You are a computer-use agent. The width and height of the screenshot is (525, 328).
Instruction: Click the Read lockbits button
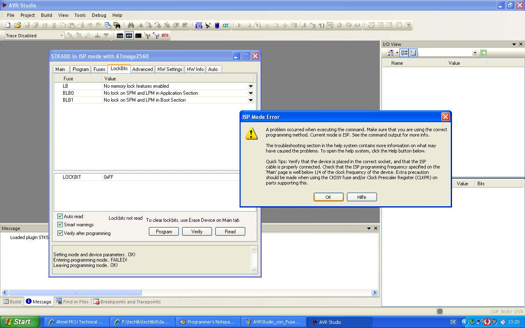click(x=231, y=232)
